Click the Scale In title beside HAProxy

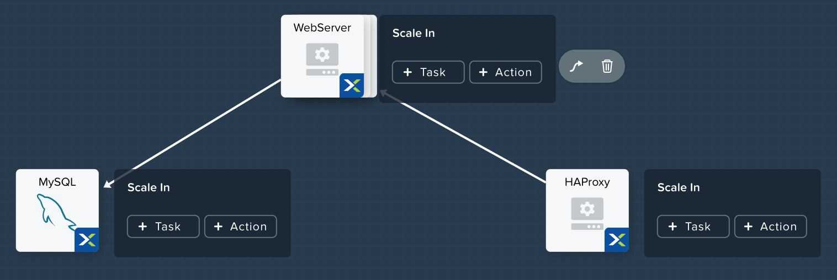click(x=679, y=187)
